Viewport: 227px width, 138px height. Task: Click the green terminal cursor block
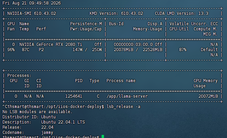(x=103, y=136)
